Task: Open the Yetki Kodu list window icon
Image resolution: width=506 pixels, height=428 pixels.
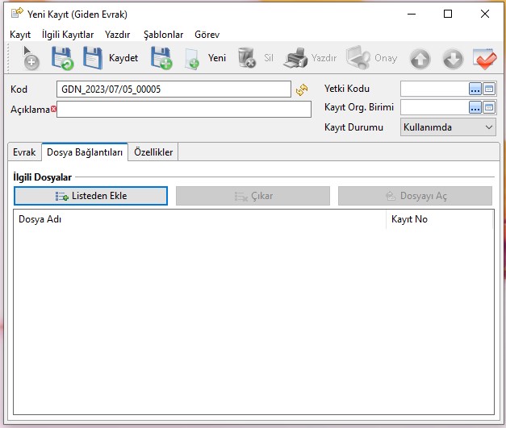Action: pos(488,89)
